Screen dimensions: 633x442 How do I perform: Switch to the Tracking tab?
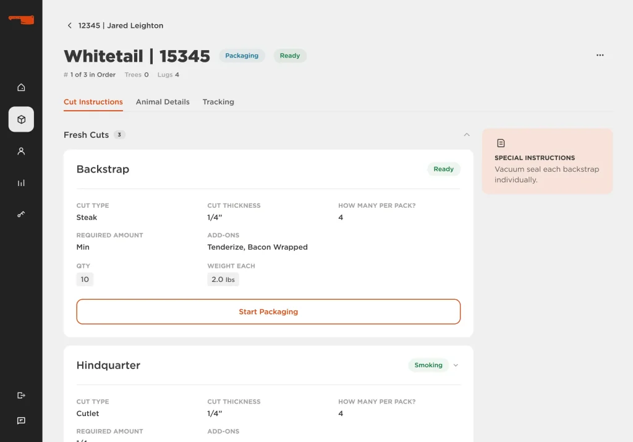point(218,102)
